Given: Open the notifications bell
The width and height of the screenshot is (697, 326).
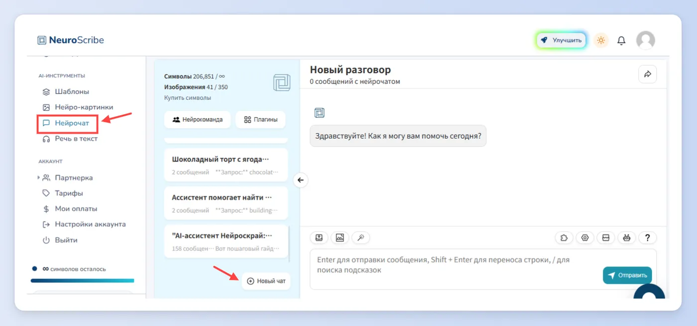Looking at the screenshot, I should (x=621, y=40).
